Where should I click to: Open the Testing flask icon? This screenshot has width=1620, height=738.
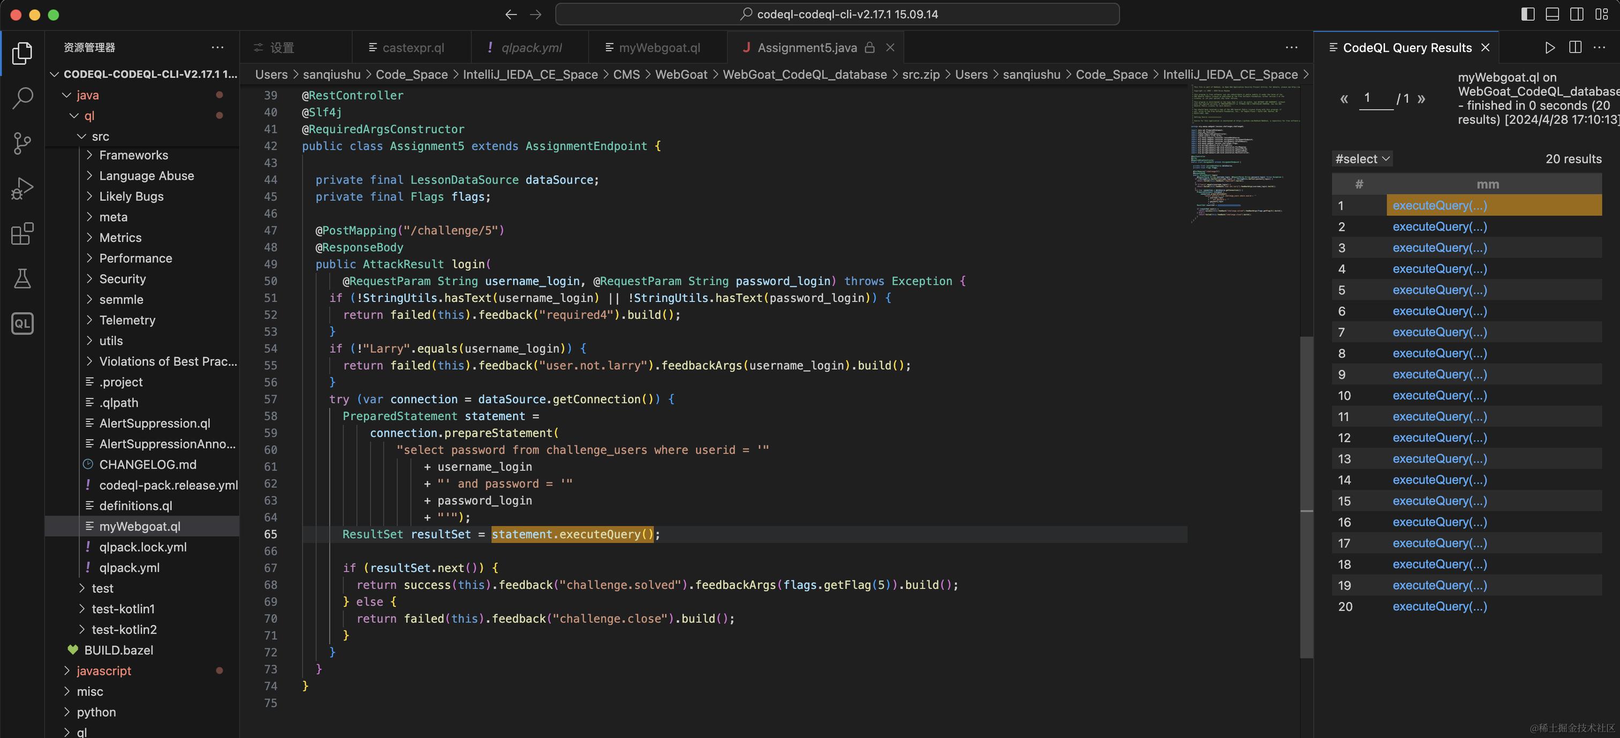click(22, 278)
